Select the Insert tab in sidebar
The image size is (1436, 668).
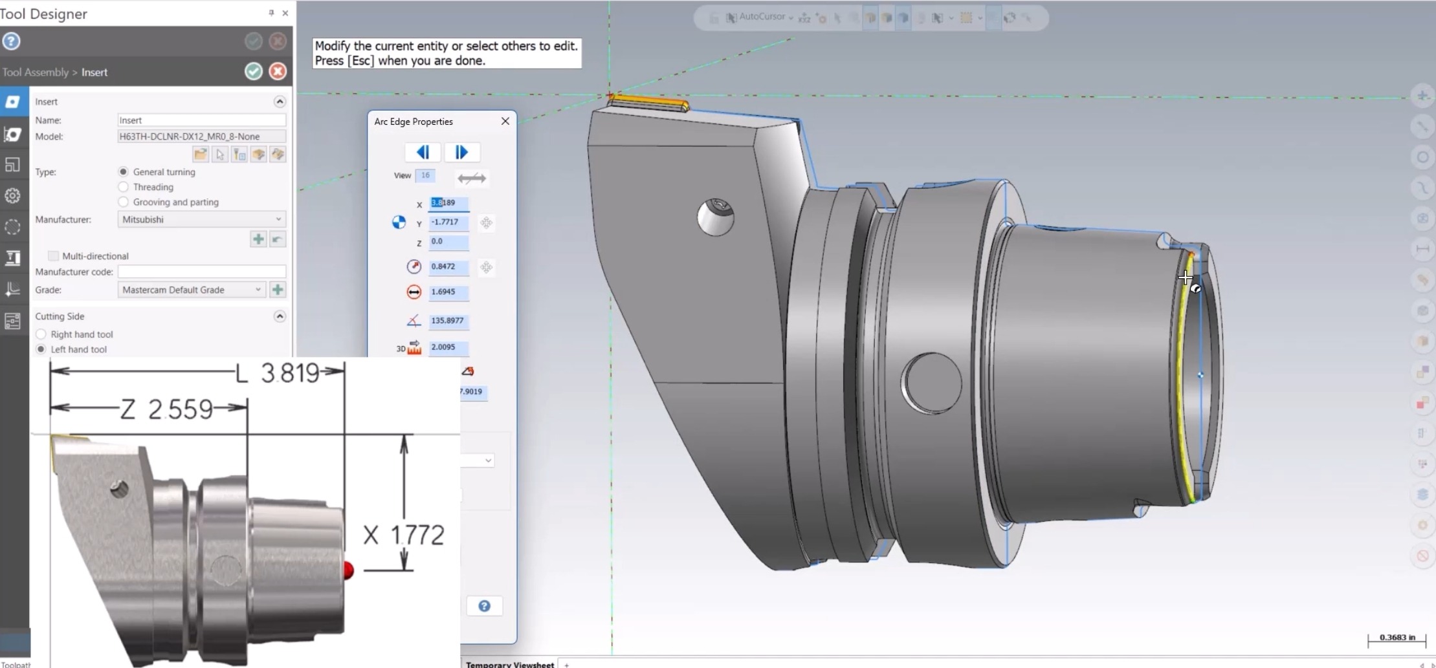(x=13, y=102)
